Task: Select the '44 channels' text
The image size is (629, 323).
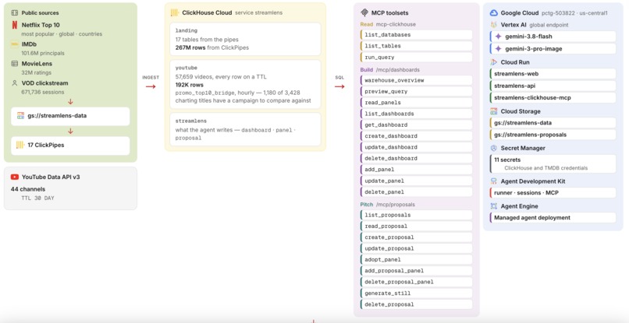Action: click(x=28, y=189)
